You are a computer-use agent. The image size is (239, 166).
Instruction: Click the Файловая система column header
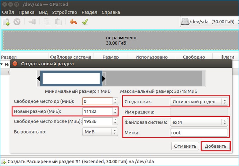(x=71, y=57)
